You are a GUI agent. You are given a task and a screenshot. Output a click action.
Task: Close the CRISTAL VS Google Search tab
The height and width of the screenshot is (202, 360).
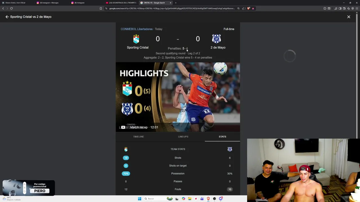170,3
